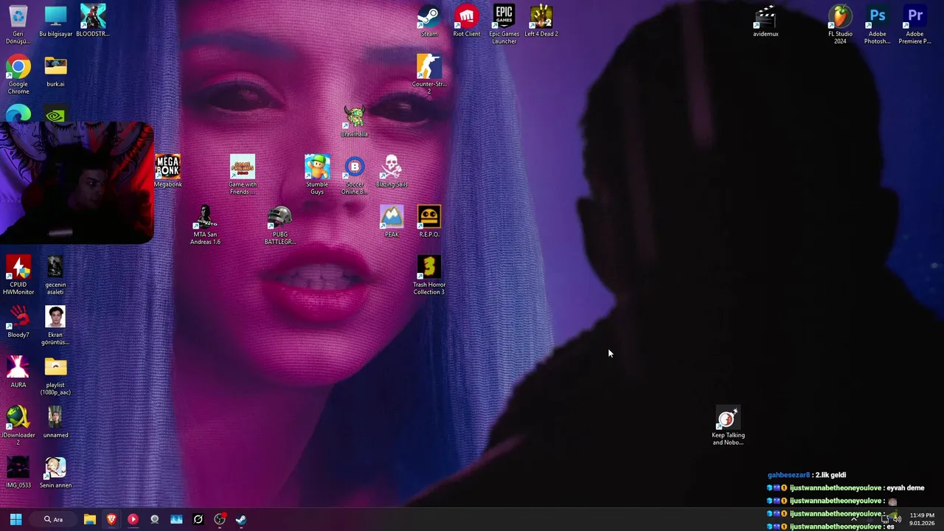This screenshot has width=944, height=531.
Task: Open the Adobe Photoshop shortcut
Action: (877, 24)
